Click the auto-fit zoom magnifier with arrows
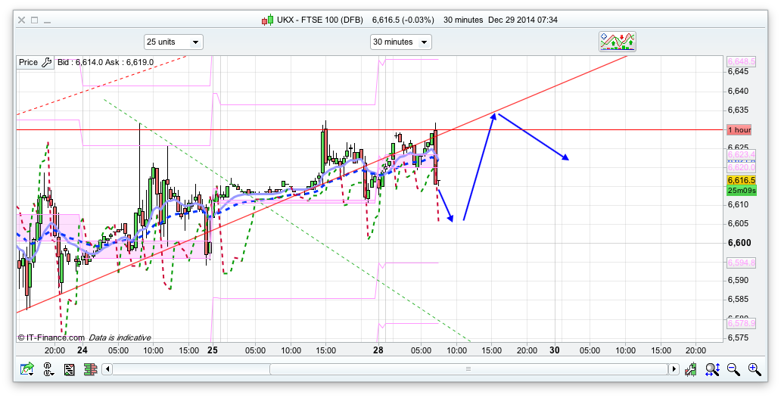This screenshot has width=781, height=398. (712, 369)
